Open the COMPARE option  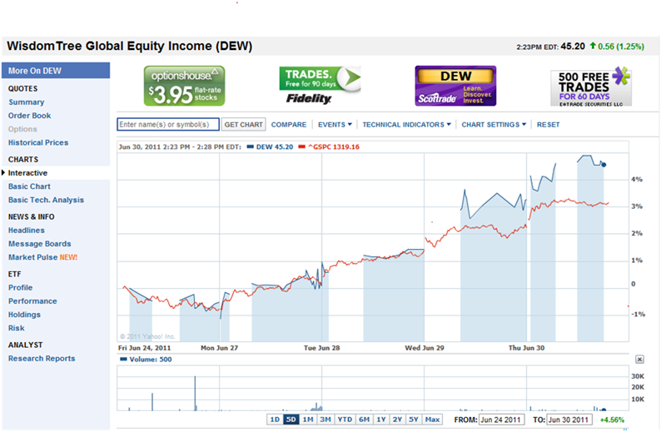(x=289, y=125)
